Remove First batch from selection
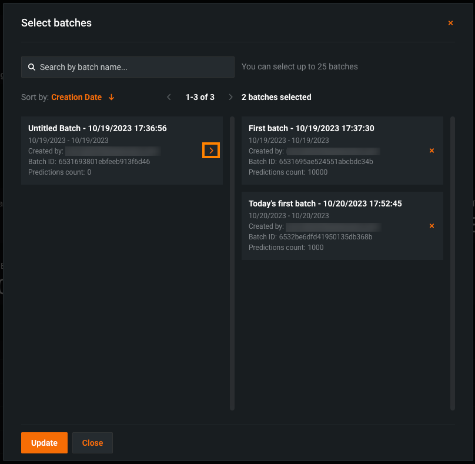Image resolution: width=475 pixels, height=464 pixels. point(431,151)
